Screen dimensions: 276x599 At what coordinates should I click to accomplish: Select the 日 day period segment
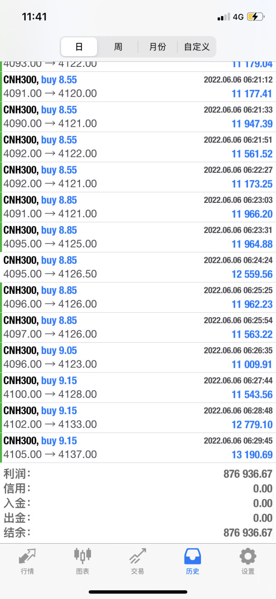click(x=79, y=47)
